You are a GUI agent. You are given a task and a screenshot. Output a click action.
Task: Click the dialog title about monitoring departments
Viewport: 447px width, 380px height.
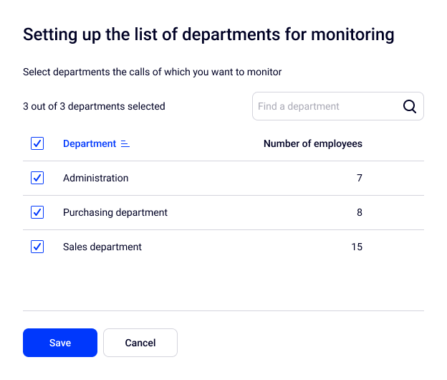tap(208, 34)
